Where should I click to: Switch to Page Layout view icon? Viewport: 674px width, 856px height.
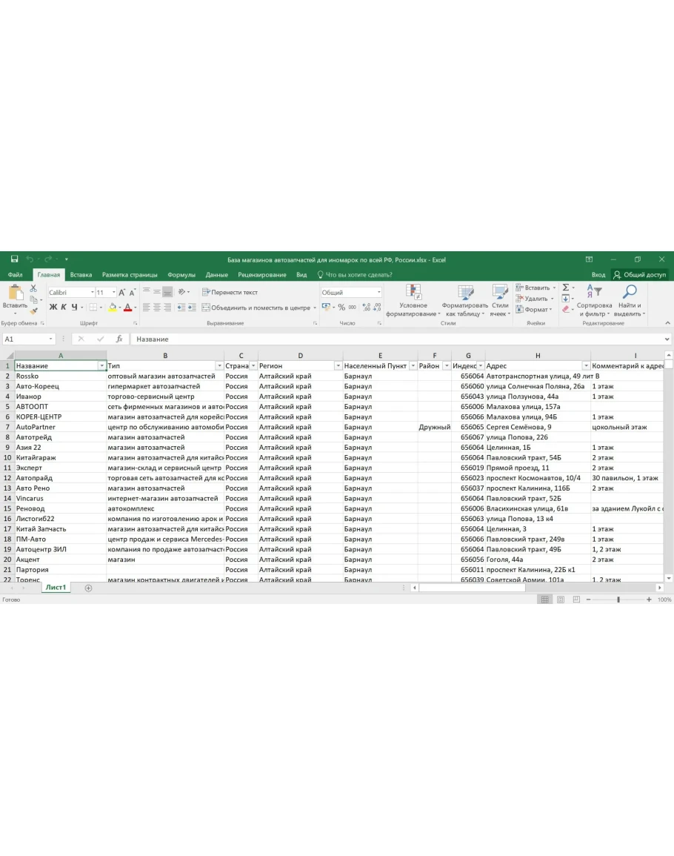pos(561,600)
